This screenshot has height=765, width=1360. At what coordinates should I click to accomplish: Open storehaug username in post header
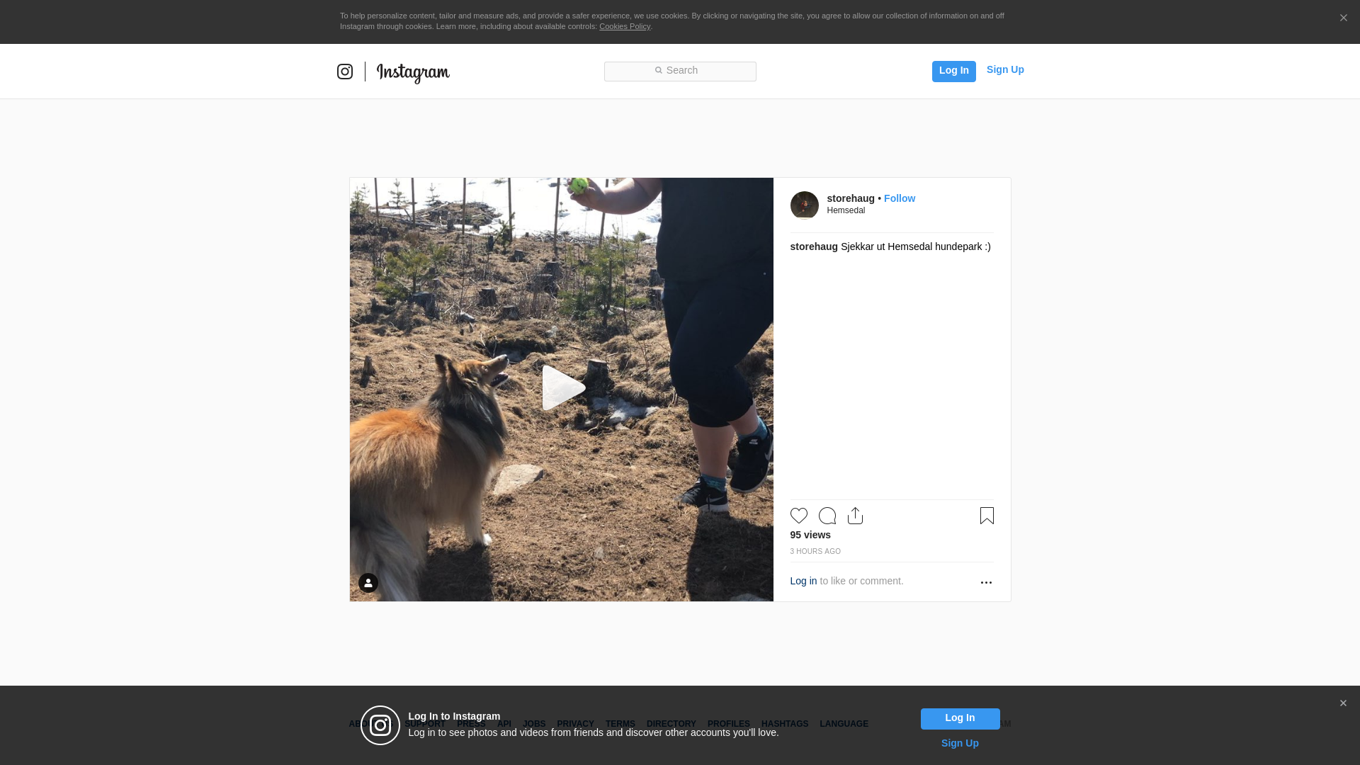point(850,198)
